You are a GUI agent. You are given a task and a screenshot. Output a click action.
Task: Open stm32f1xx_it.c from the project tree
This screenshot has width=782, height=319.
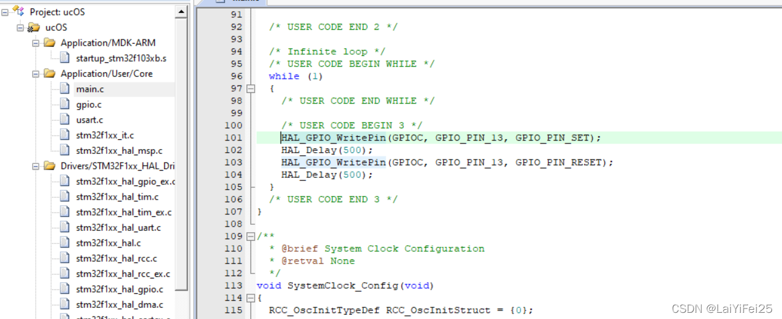coord(105,135)
